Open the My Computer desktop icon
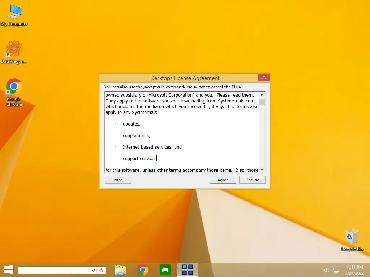 pos(14,15)
